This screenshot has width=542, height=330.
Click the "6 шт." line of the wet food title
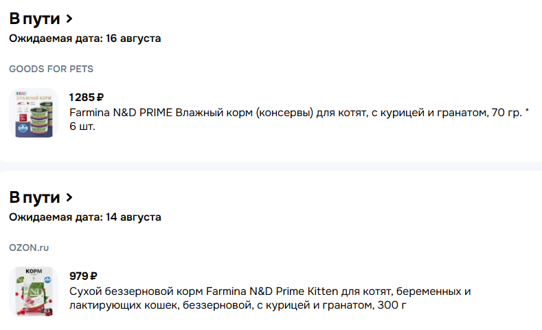tap(82, 126)
